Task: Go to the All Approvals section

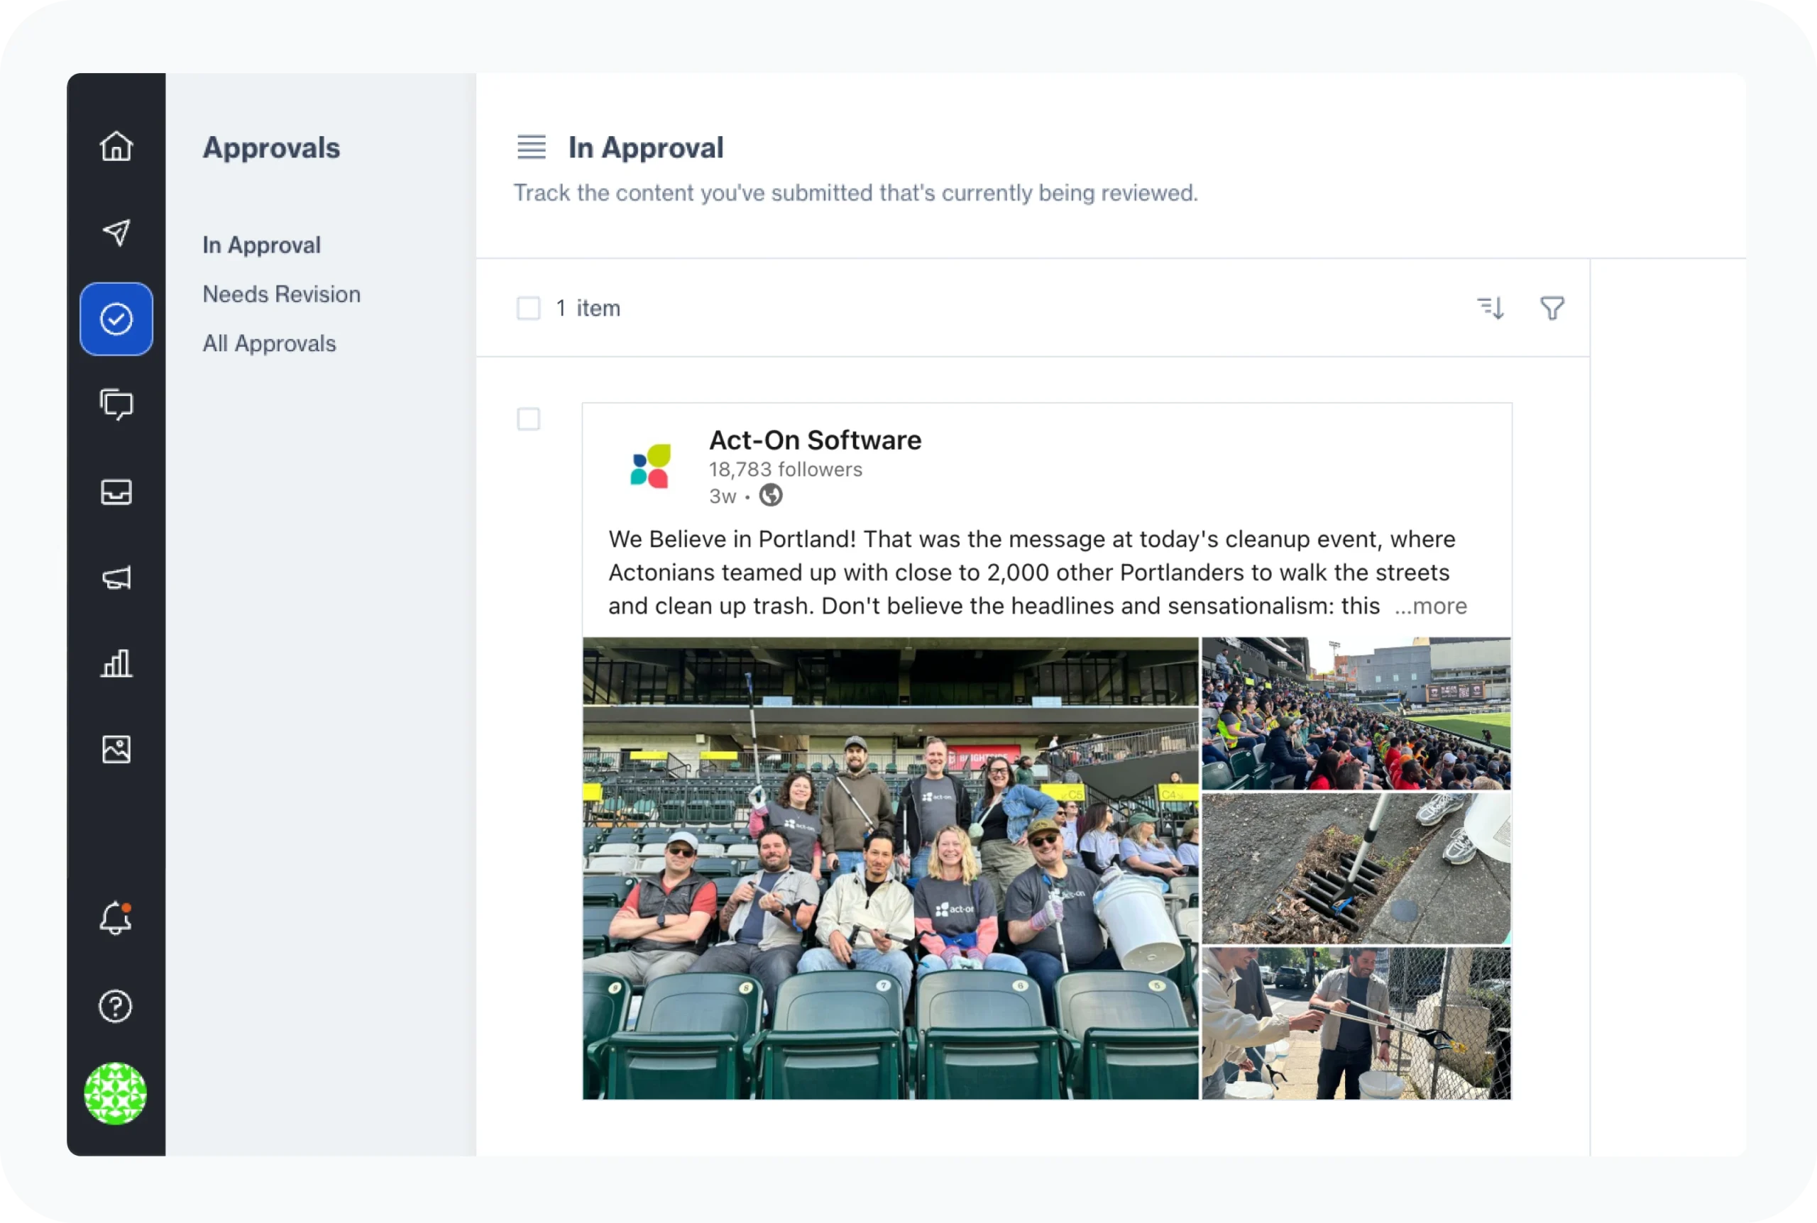Action: [269, 343]
